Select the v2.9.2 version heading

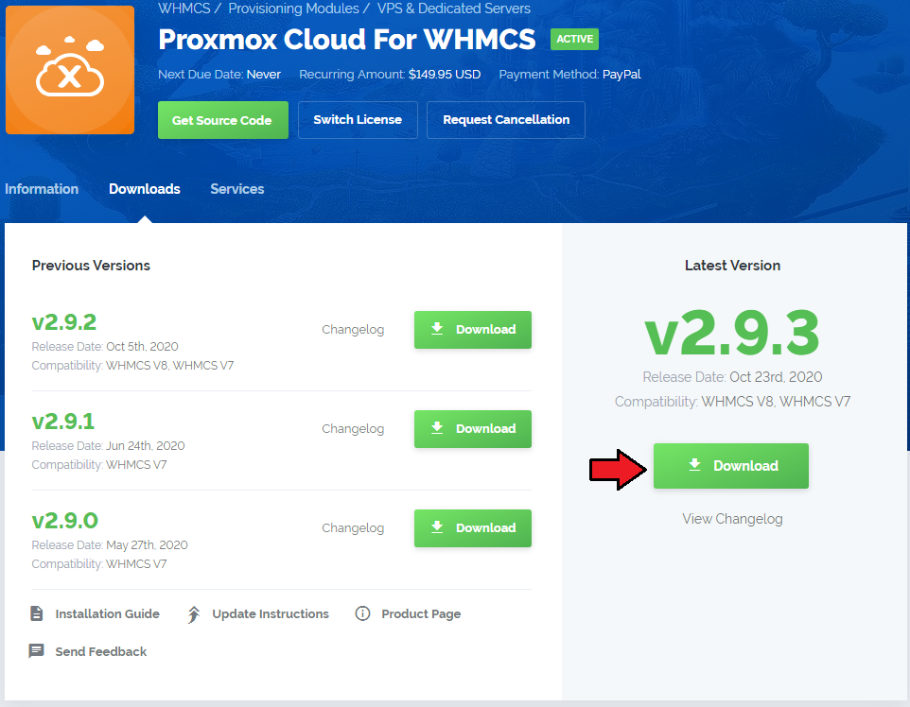click(64, 322)
